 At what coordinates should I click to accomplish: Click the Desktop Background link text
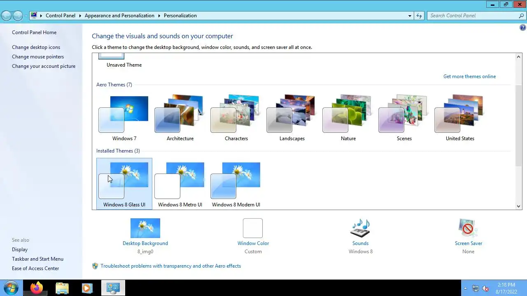(x=145, y=243)
